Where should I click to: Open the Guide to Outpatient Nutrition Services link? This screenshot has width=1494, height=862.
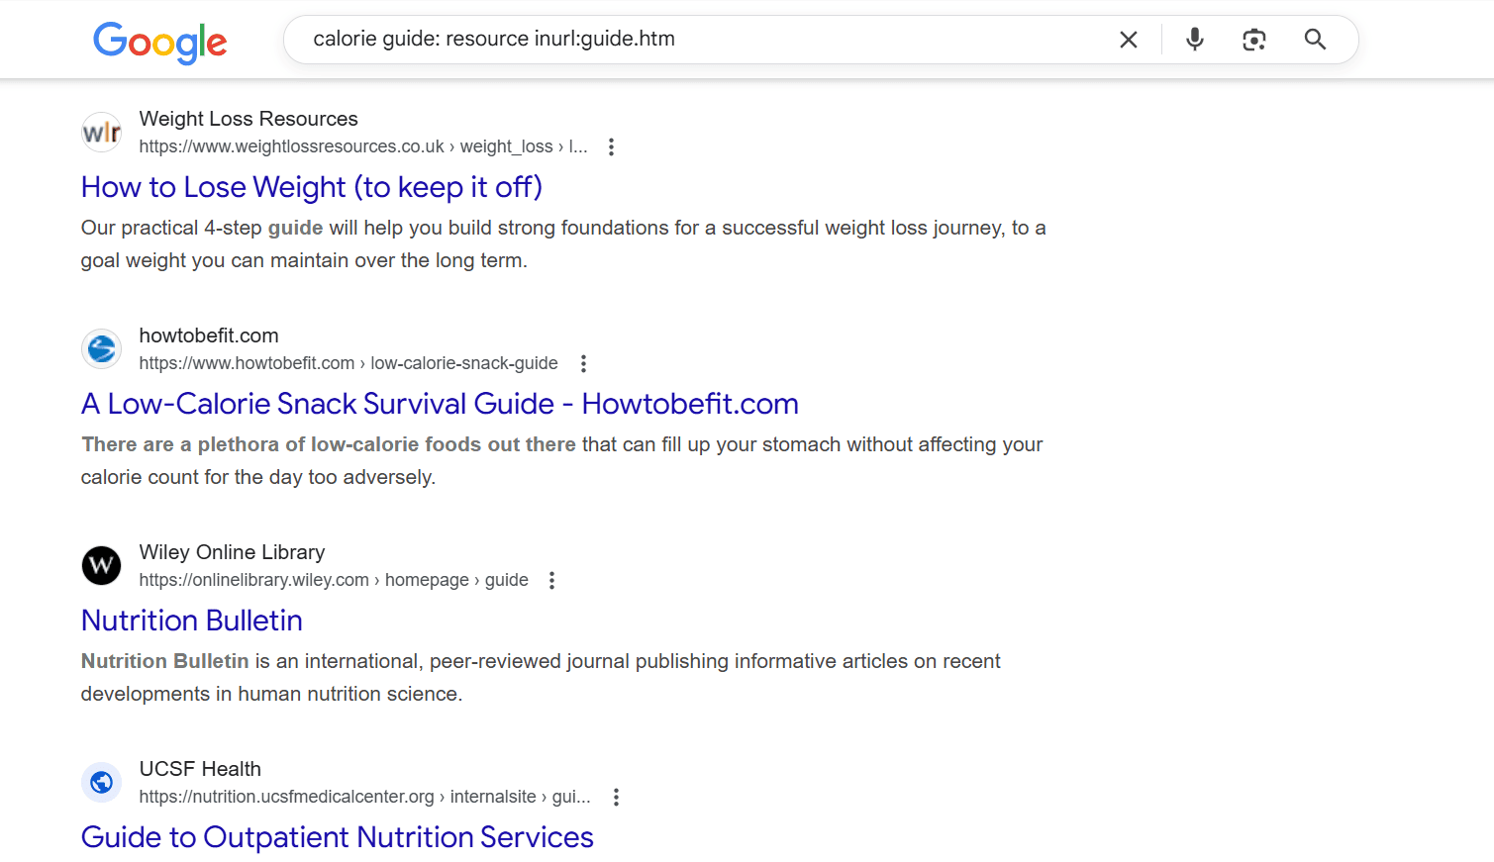(337, 836)
